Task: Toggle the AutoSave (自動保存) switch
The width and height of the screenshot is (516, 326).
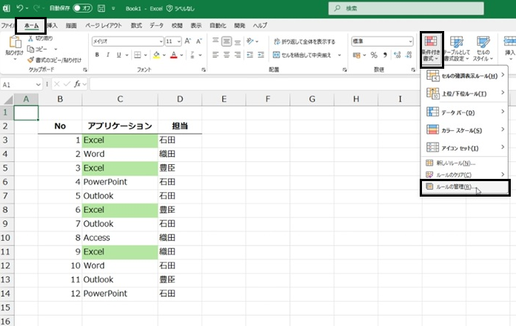Action: (x=82, y=9)
